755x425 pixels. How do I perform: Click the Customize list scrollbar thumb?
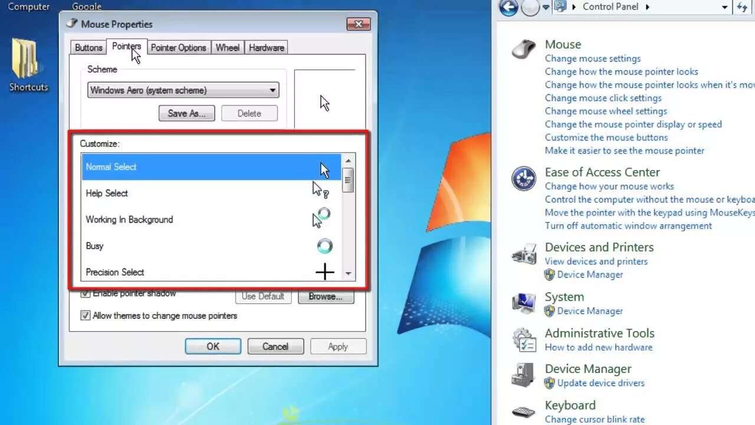(348, 180)
